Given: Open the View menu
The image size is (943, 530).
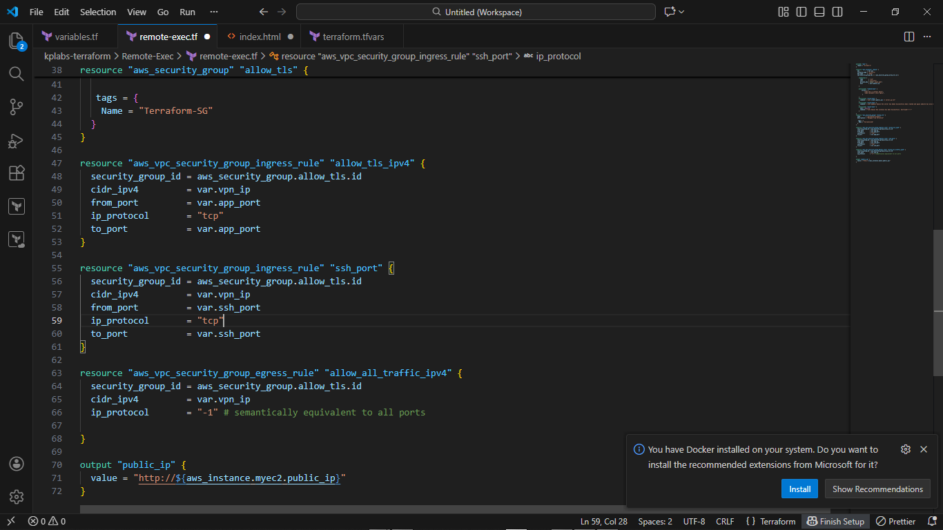Looking at the screenshot, I should click(x=136, y=12).
